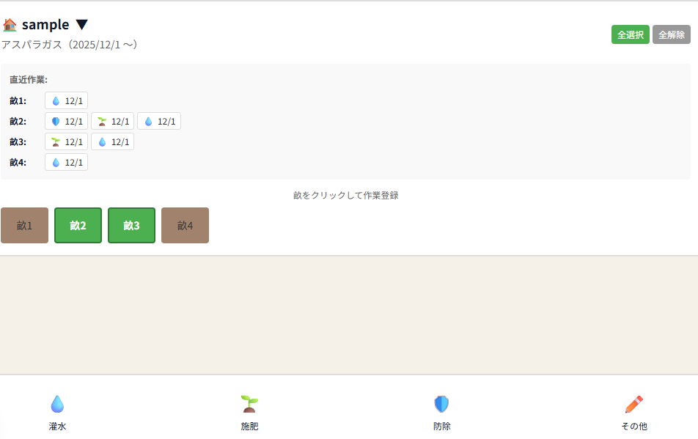Click the water drop icon in bottom bar
The width and height of the screenshot is (698, 439).
57,404
